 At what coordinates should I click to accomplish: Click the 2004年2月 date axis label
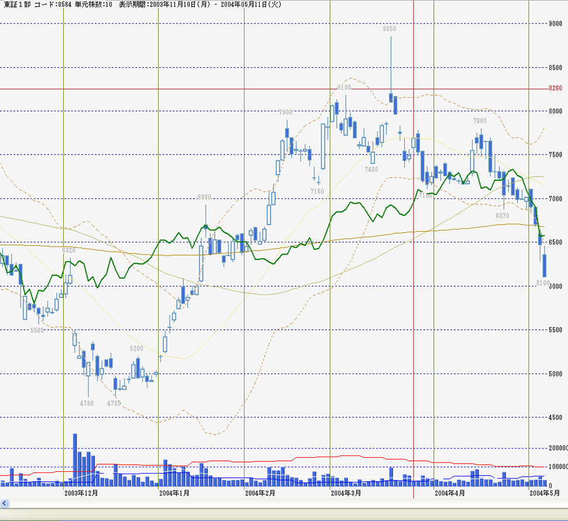[x=260, y=493]
